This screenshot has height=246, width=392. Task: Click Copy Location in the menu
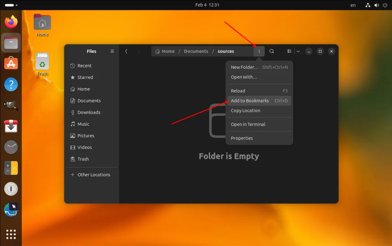[245, 111]
